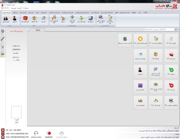180x139 pixels.
Task: Open the Buy Goods F3 red basket tile
Action: click(171, 56)
